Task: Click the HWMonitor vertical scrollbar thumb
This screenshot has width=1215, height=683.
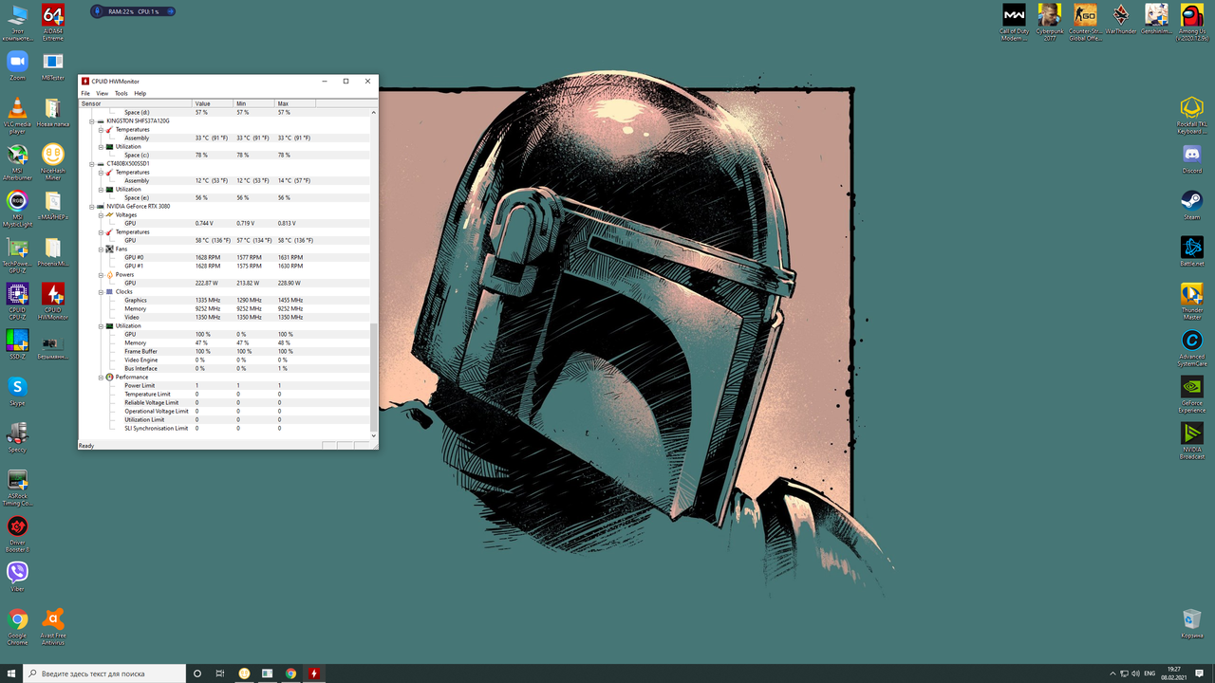Action: pos(374,376)
